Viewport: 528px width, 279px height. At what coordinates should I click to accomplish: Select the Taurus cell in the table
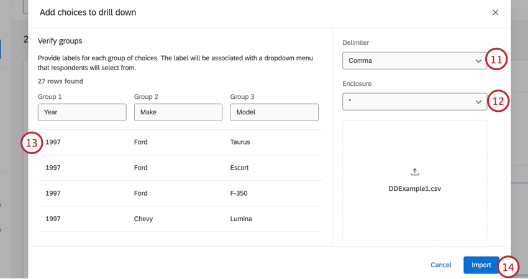click(240, 142)
